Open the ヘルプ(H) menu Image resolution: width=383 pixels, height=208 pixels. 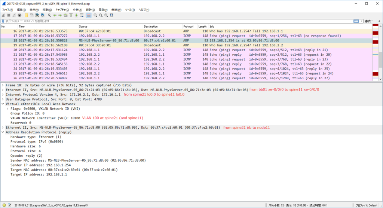coord(144,10)
